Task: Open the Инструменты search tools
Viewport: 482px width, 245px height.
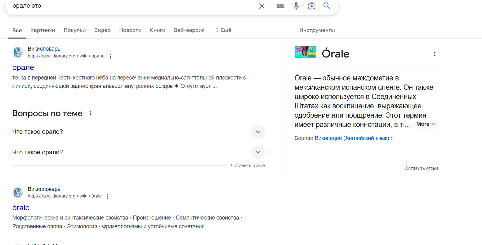Action: pos(317,30)
